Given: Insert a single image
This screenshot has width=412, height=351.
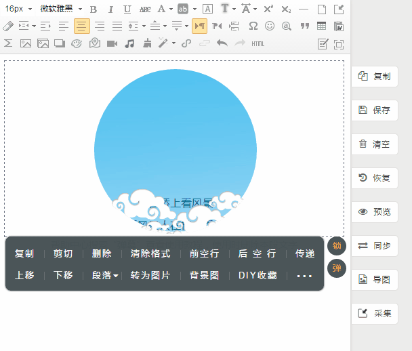Looking at the screenshot, I should pyautogui.click(x=26, y=43).
